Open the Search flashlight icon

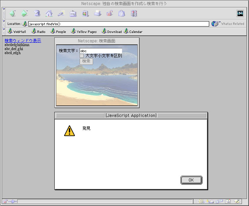[x=61, y=13]
